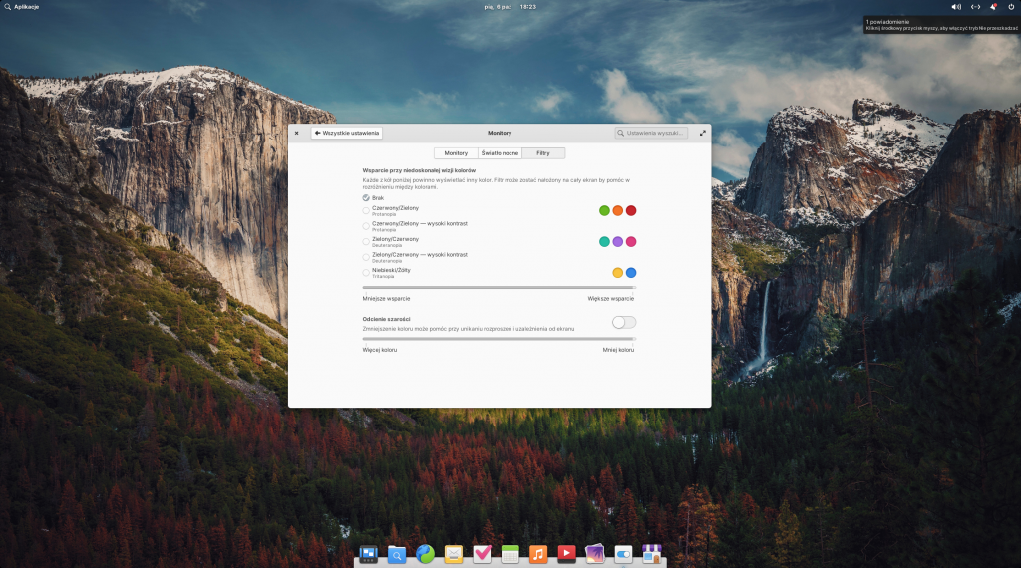The height and width of the screenshot is (568, 1021).
Task: Click the Więcej koloru label
Action: [380, 350]
